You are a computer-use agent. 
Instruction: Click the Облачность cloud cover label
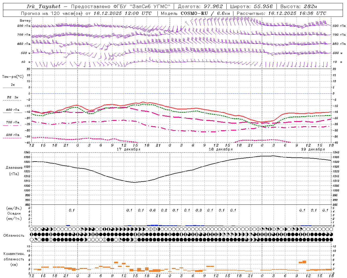point(14,235)
